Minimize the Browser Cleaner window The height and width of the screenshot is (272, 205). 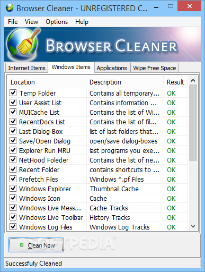(156, 7)
